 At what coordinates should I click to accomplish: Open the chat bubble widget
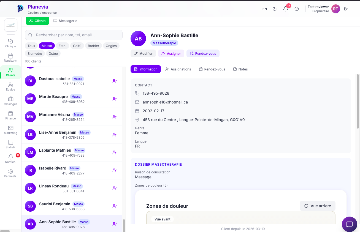click(x=350, y=224)
